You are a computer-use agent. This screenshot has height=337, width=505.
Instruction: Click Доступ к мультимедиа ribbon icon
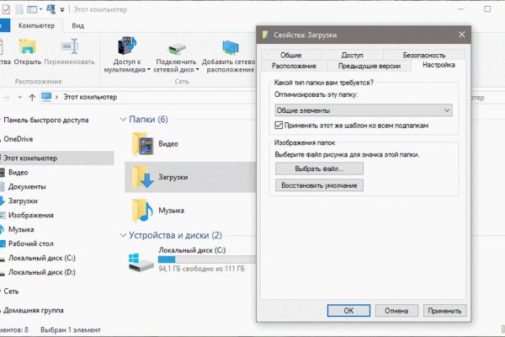click(127, 47)
